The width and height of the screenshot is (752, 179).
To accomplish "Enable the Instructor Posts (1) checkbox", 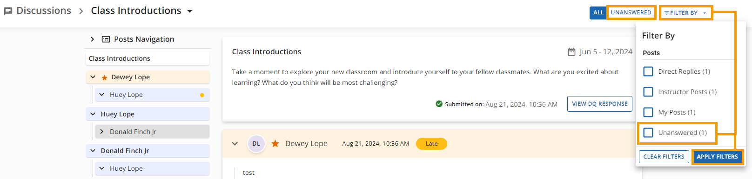I will click(x=648, y=92).
